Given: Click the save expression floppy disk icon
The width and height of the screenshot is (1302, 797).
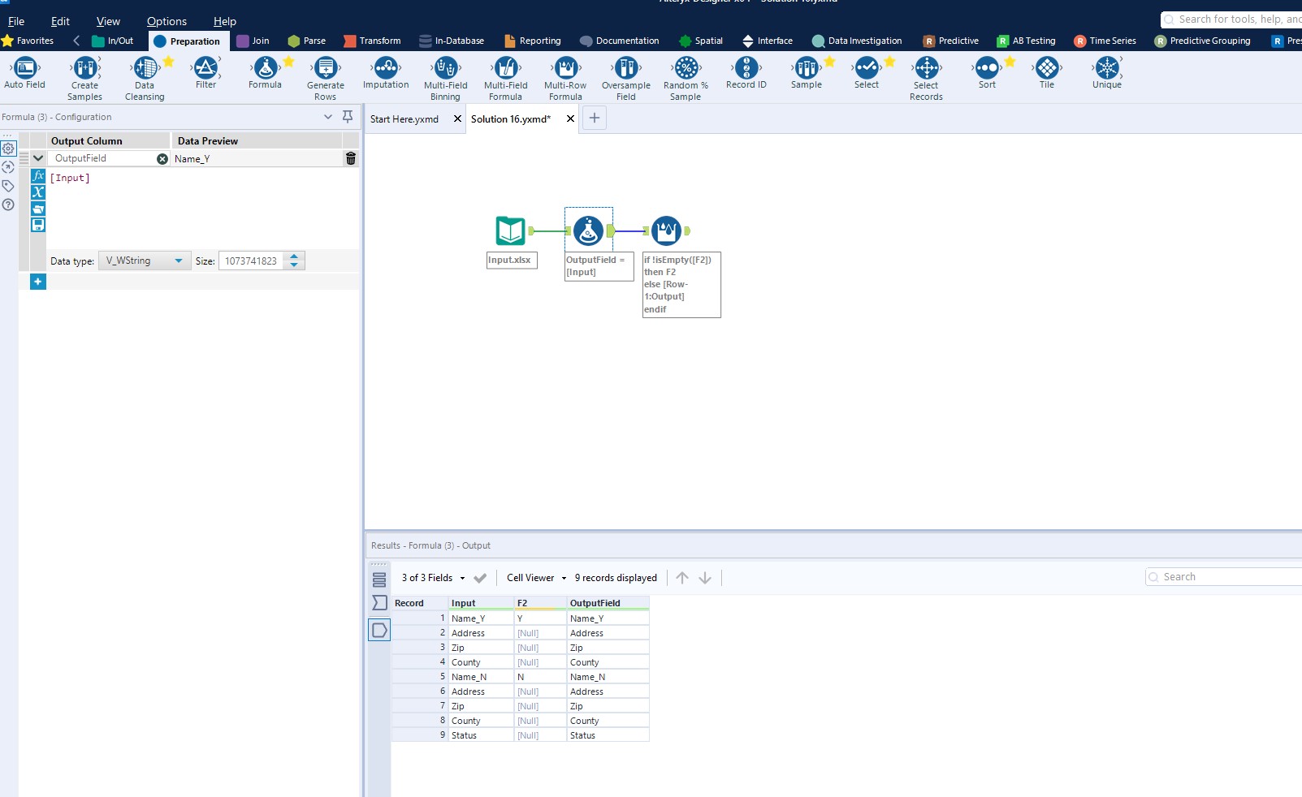Looking at the screenshot, I should click(x=38, y=225).
